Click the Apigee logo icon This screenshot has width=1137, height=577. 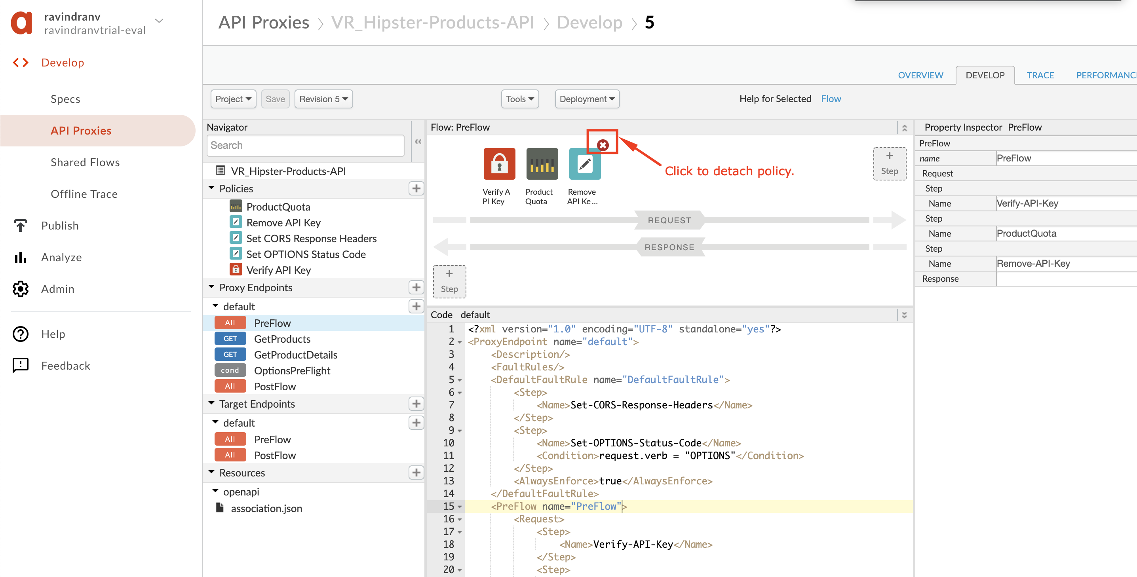(22, 23)
